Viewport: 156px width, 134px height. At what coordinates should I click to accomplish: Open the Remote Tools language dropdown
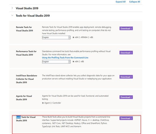tap(56, 37)
